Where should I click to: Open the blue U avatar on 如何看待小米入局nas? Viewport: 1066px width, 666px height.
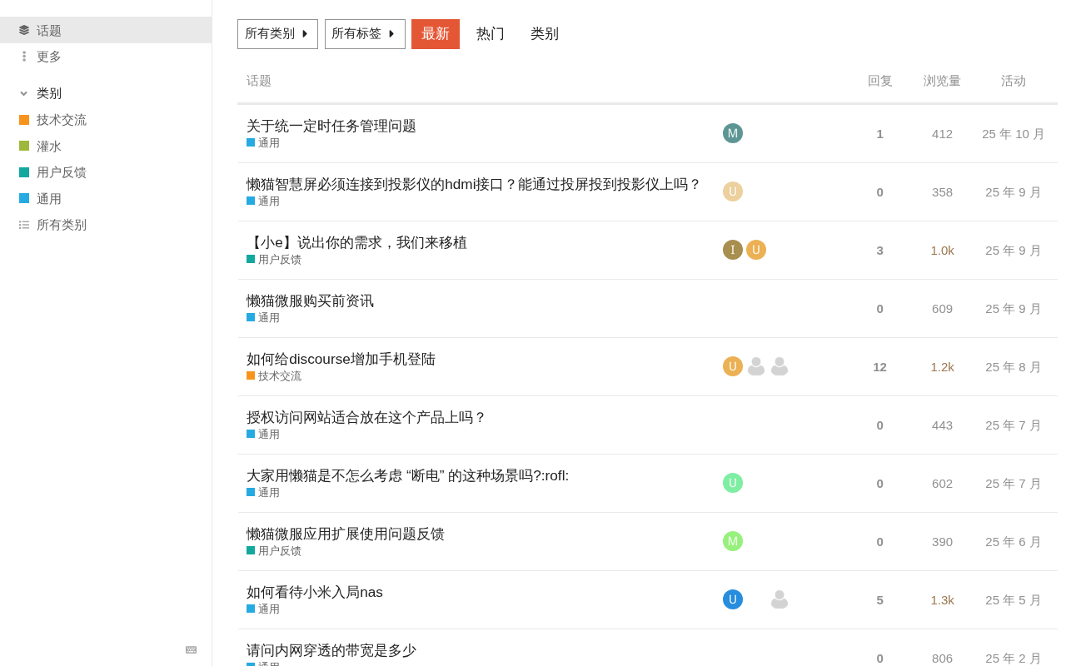(x=733, y=599)
